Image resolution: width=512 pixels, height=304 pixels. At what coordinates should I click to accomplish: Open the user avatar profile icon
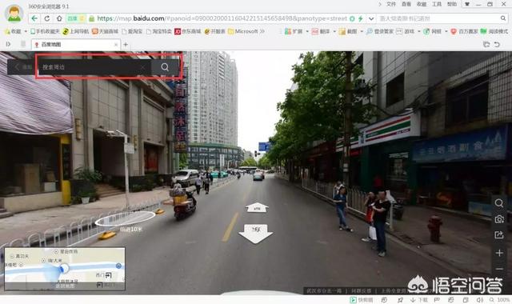[14, 14]
